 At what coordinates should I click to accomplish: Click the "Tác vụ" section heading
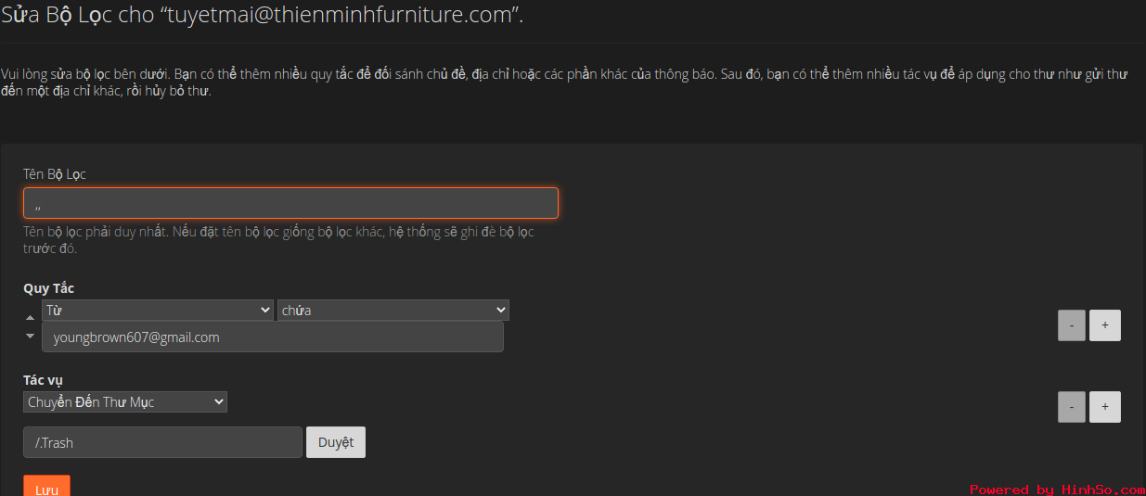click(44, 380)
